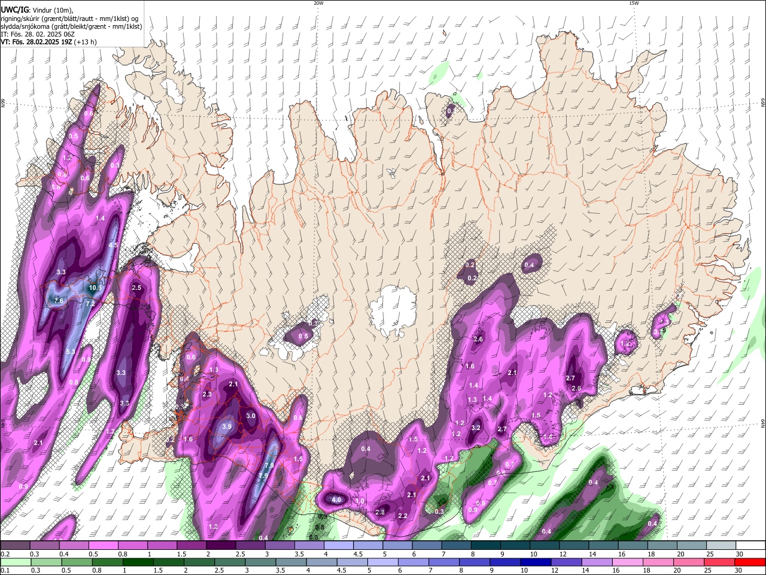Click the 7.6 value label on the map
Image resolution: width=766 pixels, height=575 pixels.
pyautogui.click(x=59, y=301)
